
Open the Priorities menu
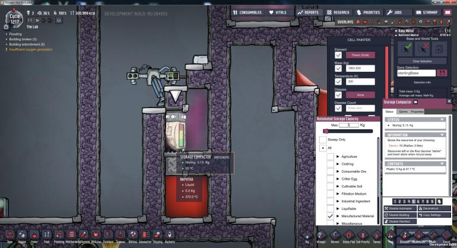click(x=369, y=12)
